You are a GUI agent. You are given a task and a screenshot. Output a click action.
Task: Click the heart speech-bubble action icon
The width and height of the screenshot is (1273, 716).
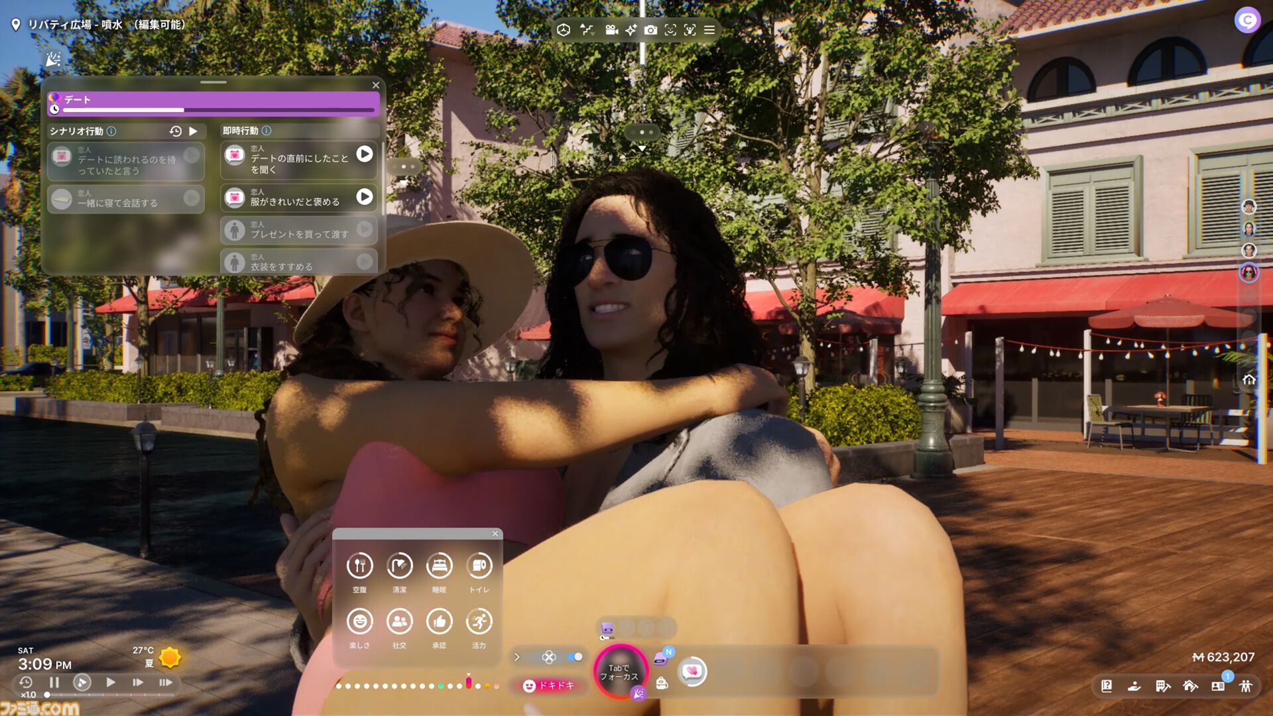(x=692, y=672)
